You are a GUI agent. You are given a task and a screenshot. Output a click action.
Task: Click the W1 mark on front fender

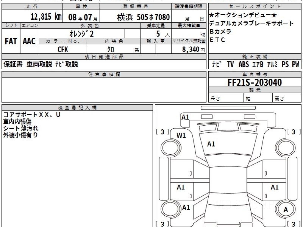coord(181,135)
